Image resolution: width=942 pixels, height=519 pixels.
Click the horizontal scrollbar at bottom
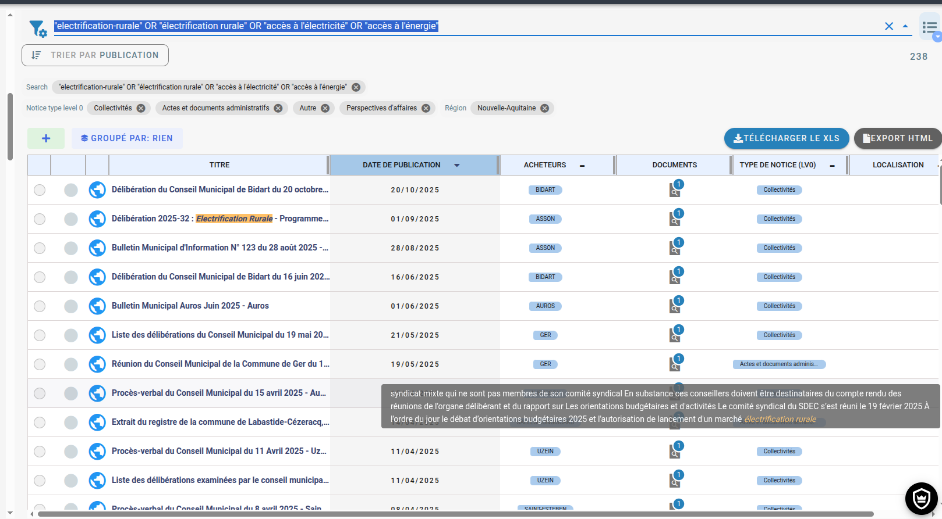pos(455,514)
